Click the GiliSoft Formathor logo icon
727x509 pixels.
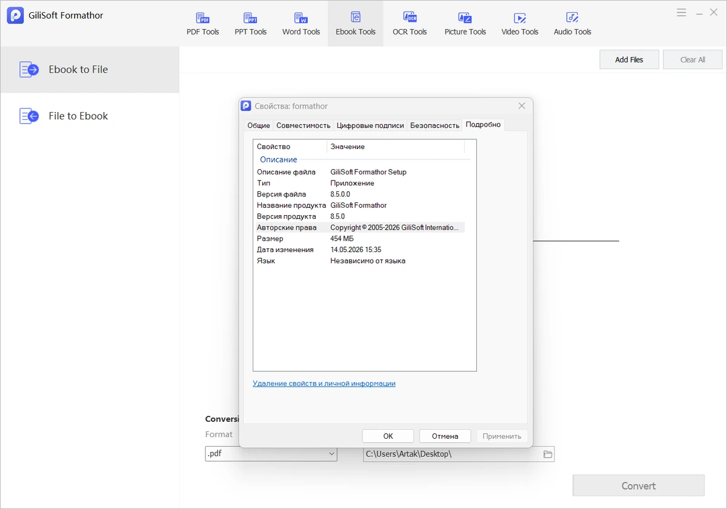click(15, 15)
